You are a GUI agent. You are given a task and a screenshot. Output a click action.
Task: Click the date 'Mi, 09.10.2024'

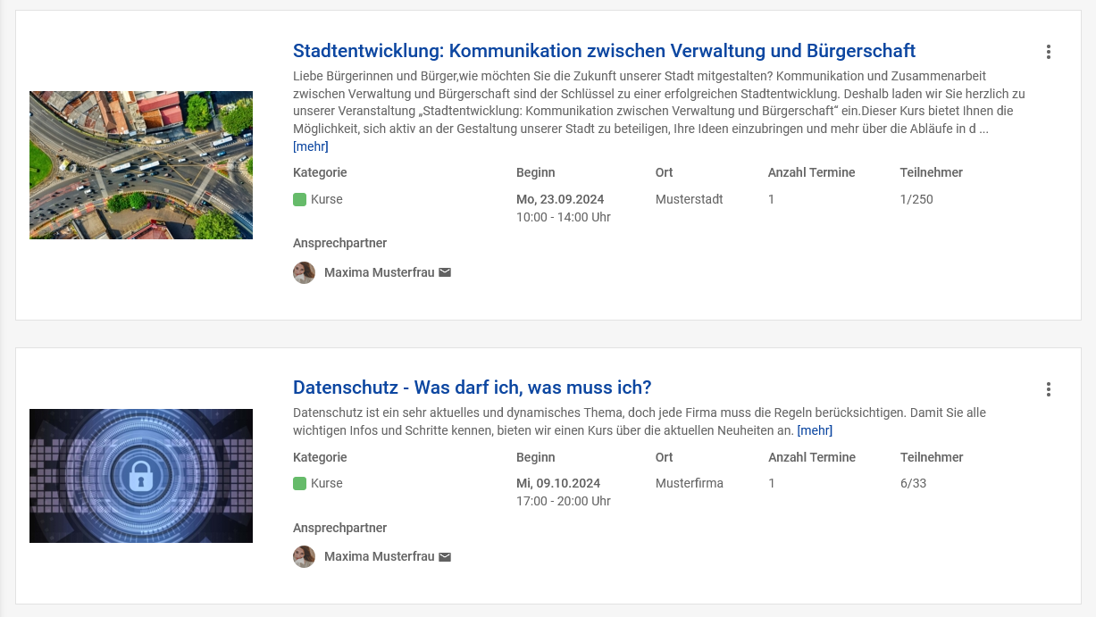pos(558,483)
